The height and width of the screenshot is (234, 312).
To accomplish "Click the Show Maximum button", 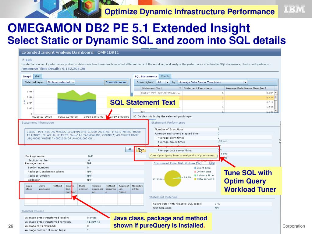I will pyautogui.click(x=115, y=82).
